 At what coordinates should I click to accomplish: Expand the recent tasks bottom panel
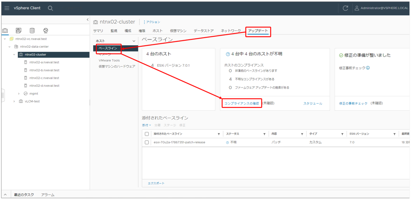5,195
